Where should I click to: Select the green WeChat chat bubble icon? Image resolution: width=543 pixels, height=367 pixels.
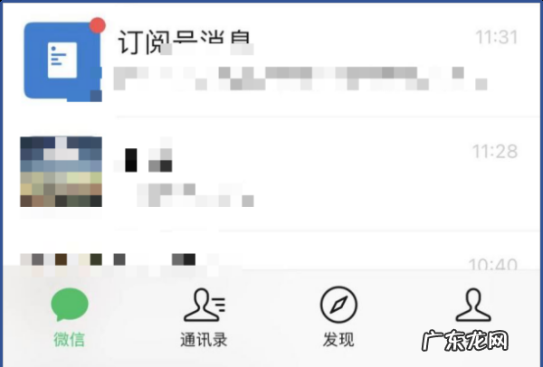pyautogui.click(x=70, y=304)
